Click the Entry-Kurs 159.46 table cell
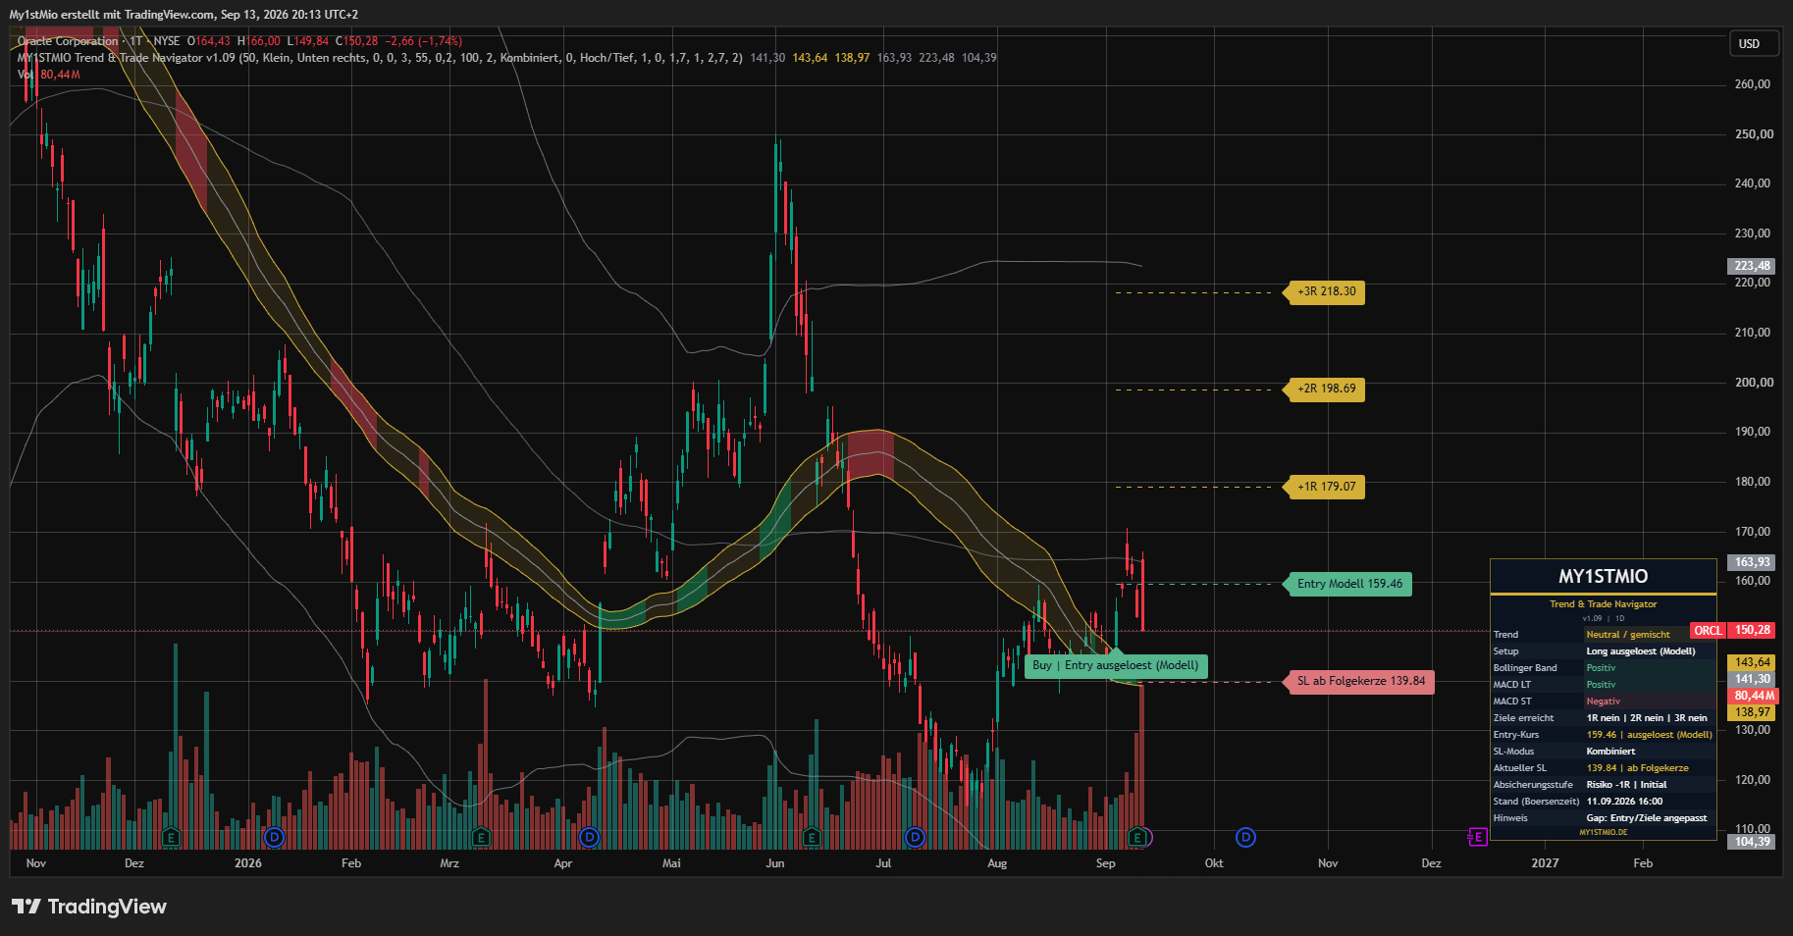 coord(1650,735)
